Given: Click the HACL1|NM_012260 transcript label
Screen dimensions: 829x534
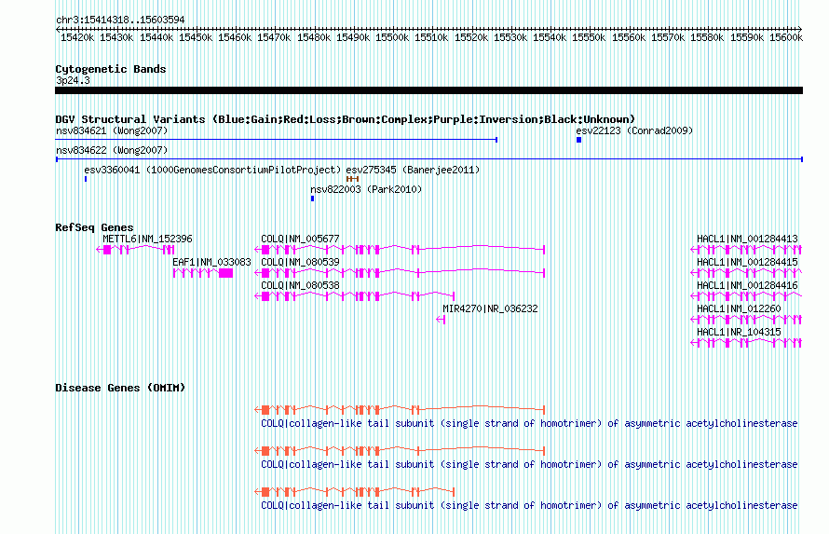Looking at the screenshot, I should coord(739,308).
